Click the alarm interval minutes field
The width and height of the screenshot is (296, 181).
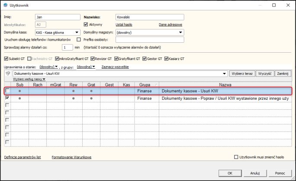(x=68, y=47)
